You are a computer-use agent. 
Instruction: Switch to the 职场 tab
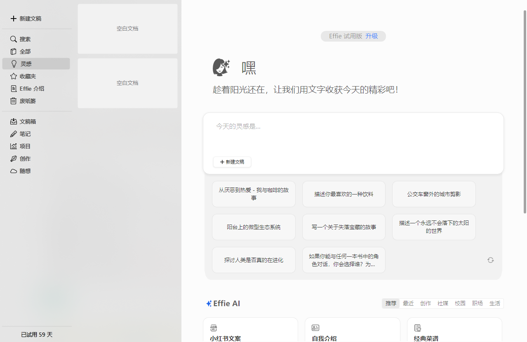click(x=477, y=303)
